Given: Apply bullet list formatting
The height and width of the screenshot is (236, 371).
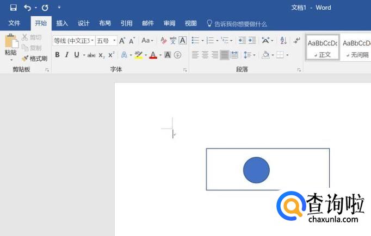Looking at the screenshot, I should click(x=195, y=40).
